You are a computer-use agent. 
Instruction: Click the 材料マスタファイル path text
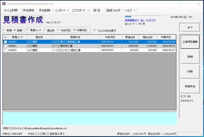pos(35,128)
